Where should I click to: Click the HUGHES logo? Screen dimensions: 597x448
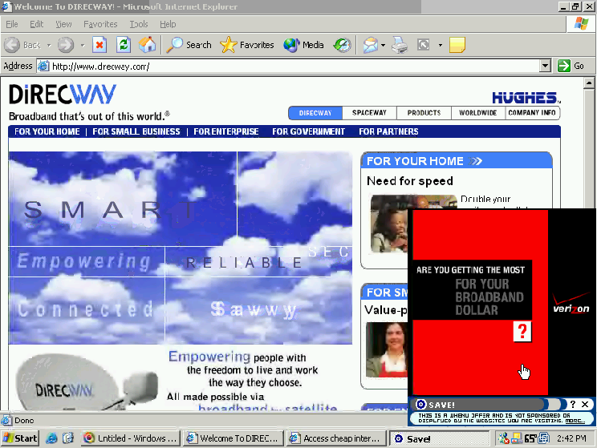526,98
